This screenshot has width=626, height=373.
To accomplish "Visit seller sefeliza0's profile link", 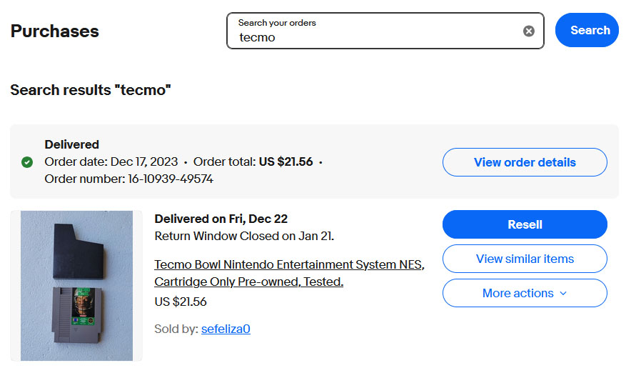I will (226, 329).
